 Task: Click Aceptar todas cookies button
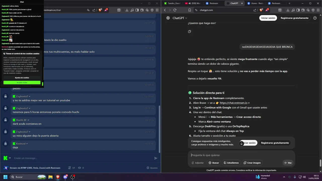pos(22,82)
